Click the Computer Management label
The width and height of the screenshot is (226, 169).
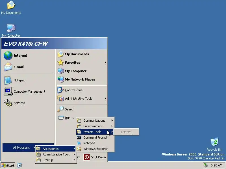(29, 92)
